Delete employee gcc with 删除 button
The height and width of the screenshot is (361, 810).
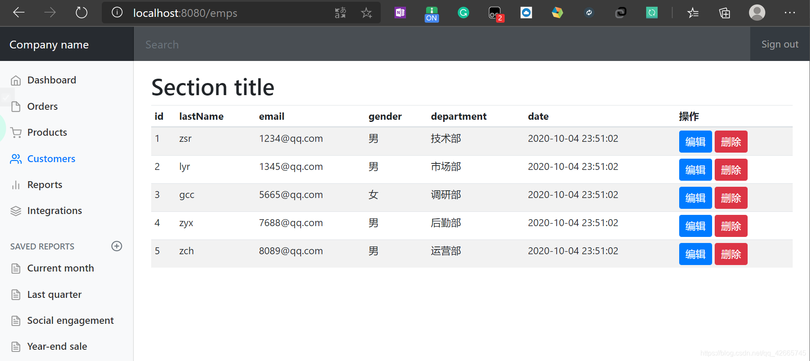(731, 198)
